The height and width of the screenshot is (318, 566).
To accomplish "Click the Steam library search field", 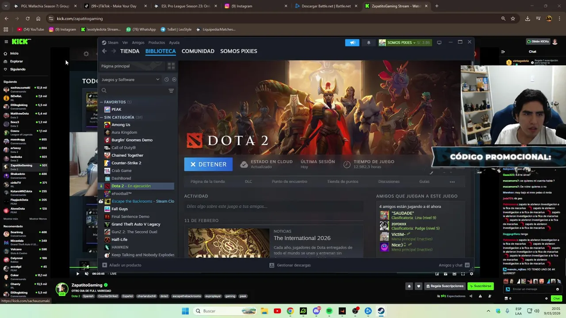I will point(133,91).
